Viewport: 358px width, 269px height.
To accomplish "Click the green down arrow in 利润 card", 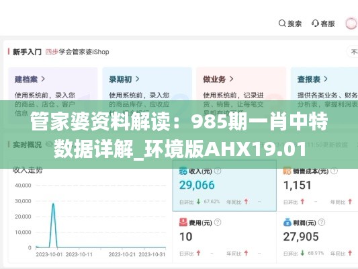I will [x=302, y=253].
